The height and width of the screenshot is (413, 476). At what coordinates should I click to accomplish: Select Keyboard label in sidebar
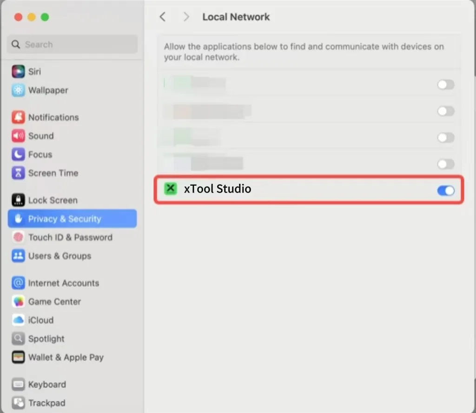click(x=47, y=385)
